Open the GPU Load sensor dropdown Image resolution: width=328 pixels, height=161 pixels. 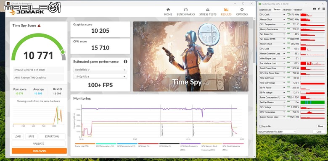coord(284,49)
